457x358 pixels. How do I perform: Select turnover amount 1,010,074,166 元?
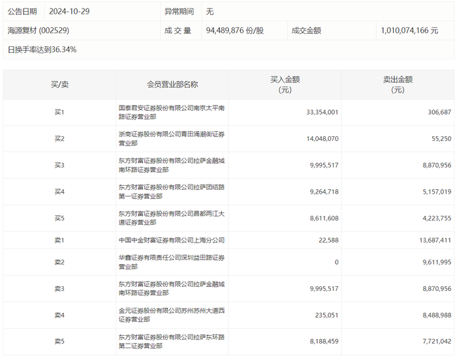coord(409,30)
